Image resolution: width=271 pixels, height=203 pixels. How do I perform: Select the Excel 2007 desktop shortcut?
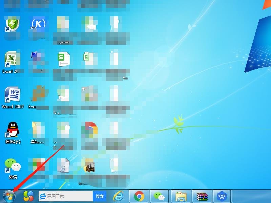click(12, 60)
